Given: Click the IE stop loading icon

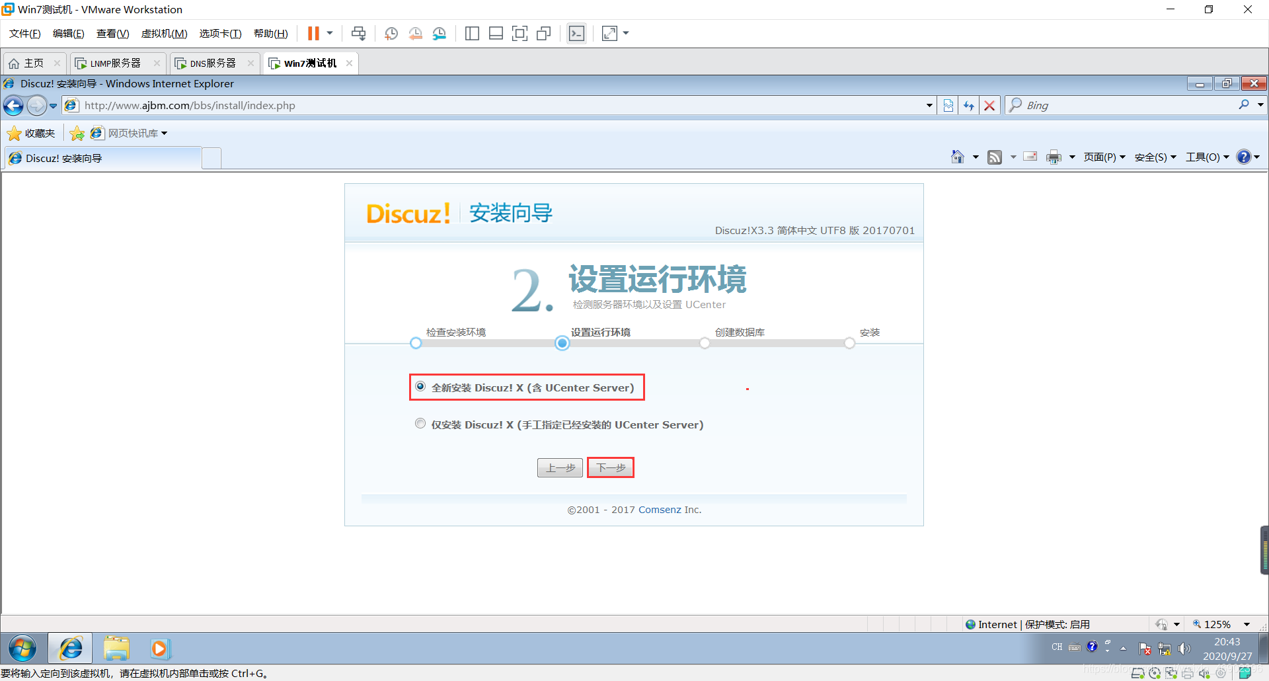Looking at the screenshot, I should pyautogui.click(x=989, y=105).
